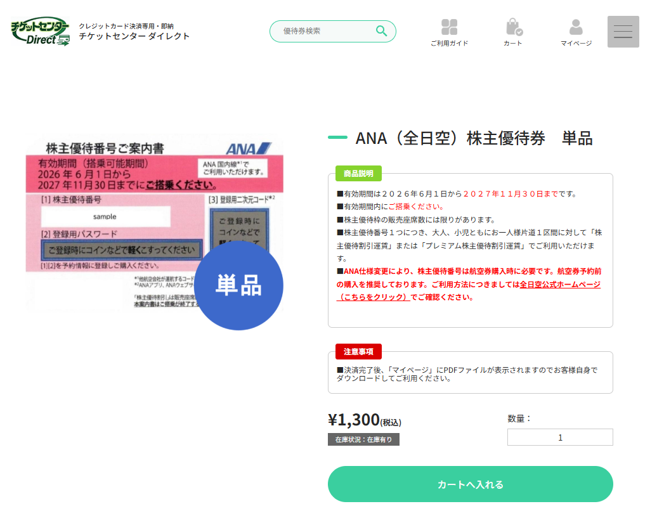Click the red ２０２７年１１月３０日まで text

(511, 194)
